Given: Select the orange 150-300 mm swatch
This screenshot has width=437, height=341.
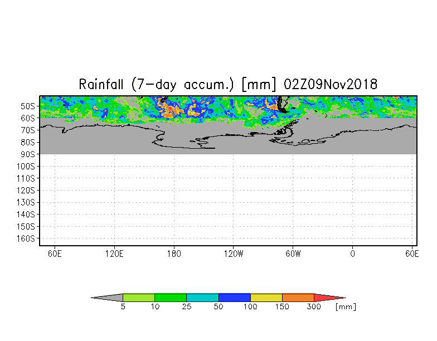Looking at the screenshot, I should pyautogui.click(x=298, y=298).
